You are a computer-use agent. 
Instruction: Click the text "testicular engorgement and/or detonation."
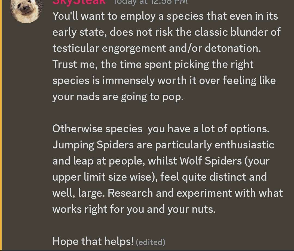click(x=157, y=48)
